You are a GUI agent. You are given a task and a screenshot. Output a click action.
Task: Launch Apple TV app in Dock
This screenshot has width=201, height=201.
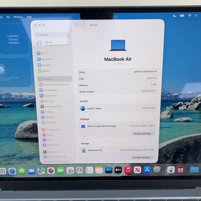118,170
